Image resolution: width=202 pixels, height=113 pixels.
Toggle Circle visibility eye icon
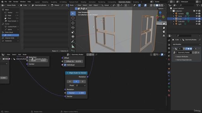coord(197,16)
